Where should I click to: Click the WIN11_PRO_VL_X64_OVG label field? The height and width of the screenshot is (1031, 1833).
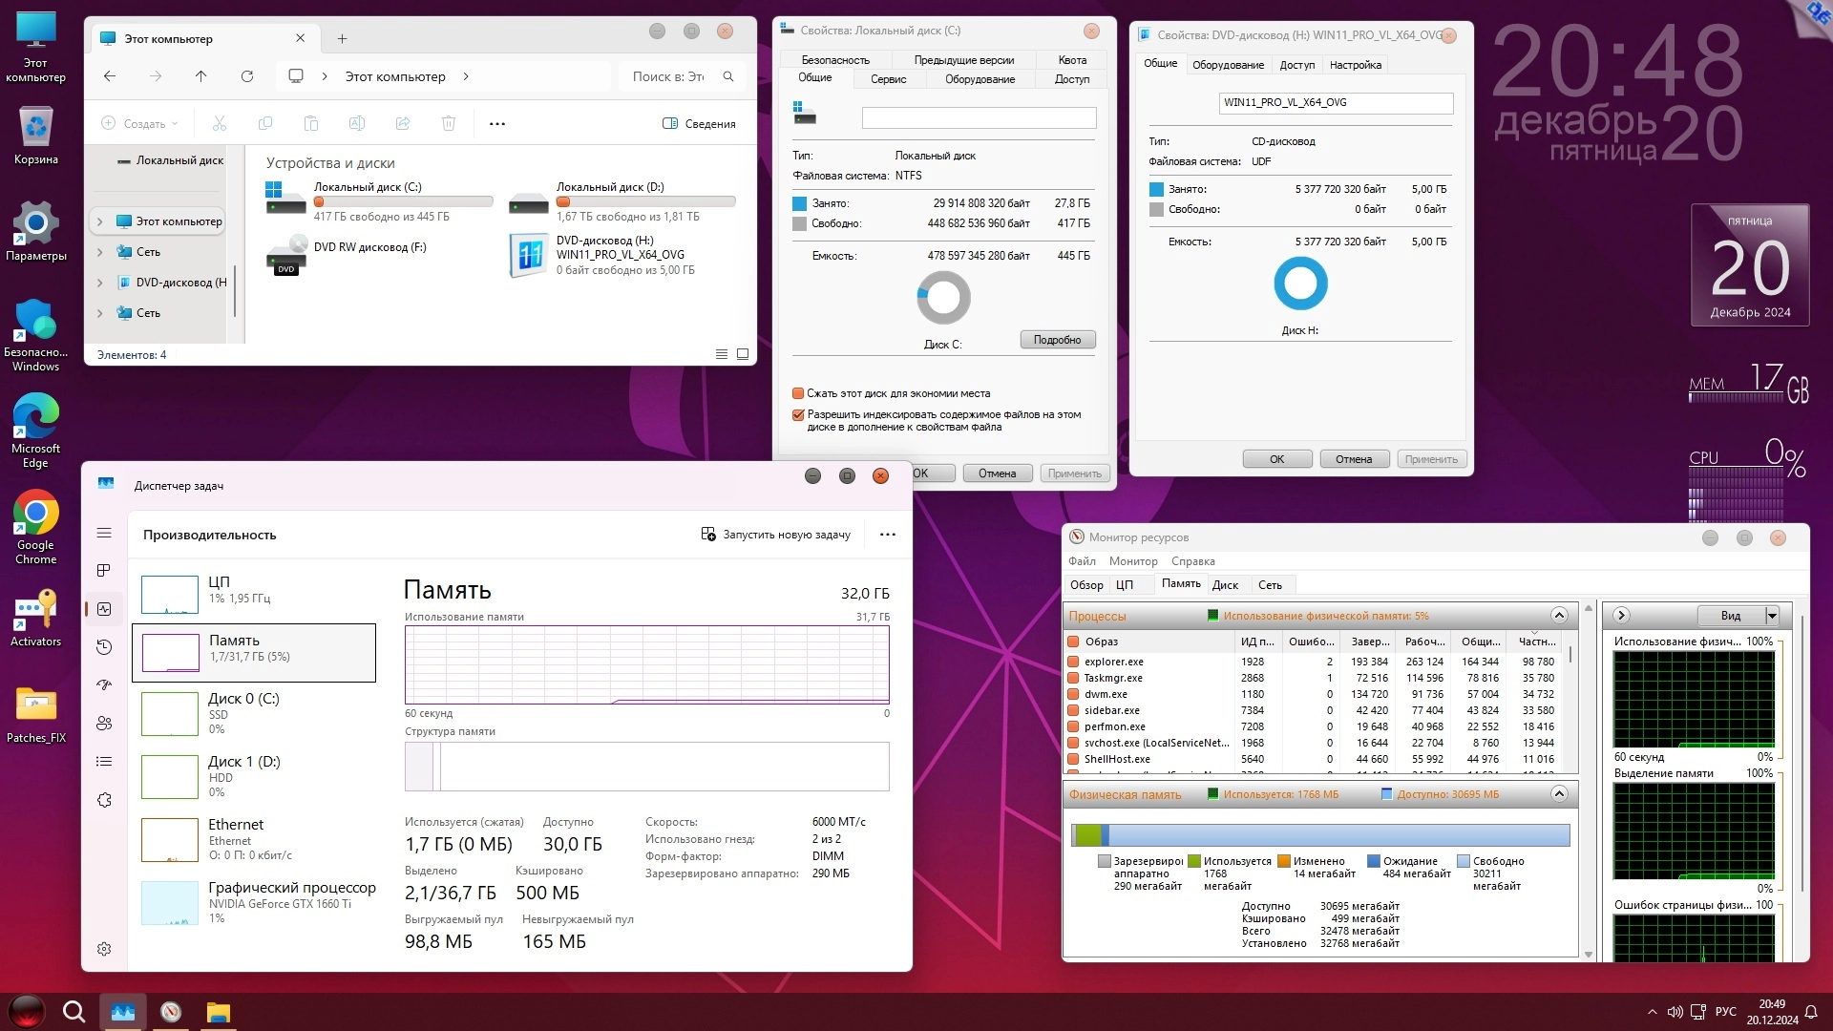click(1335, 103)
